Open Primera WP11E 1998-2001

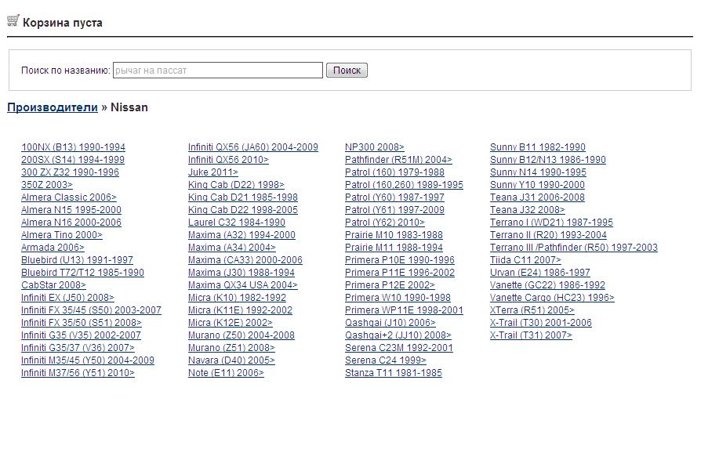pyautogui.click(x=404, y=310)
